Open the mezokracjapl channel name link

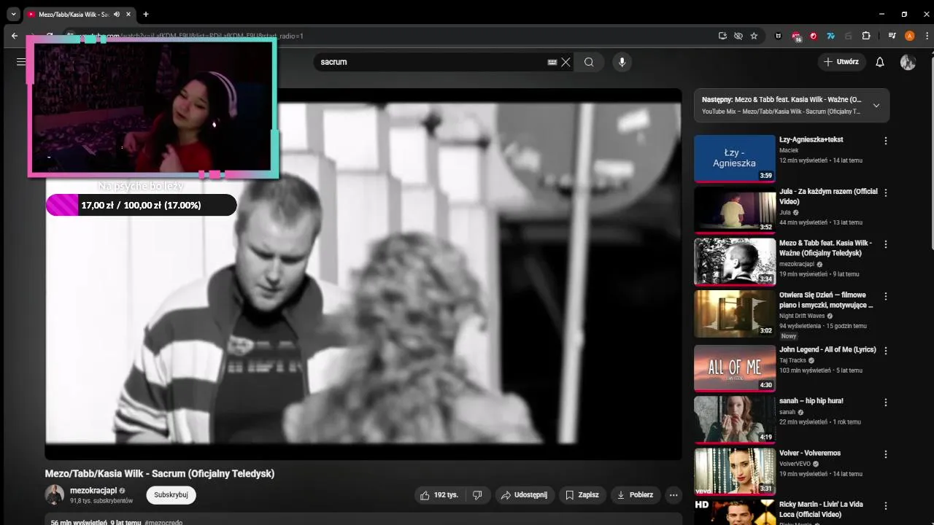pyautogui.click(x=93, y=491)
